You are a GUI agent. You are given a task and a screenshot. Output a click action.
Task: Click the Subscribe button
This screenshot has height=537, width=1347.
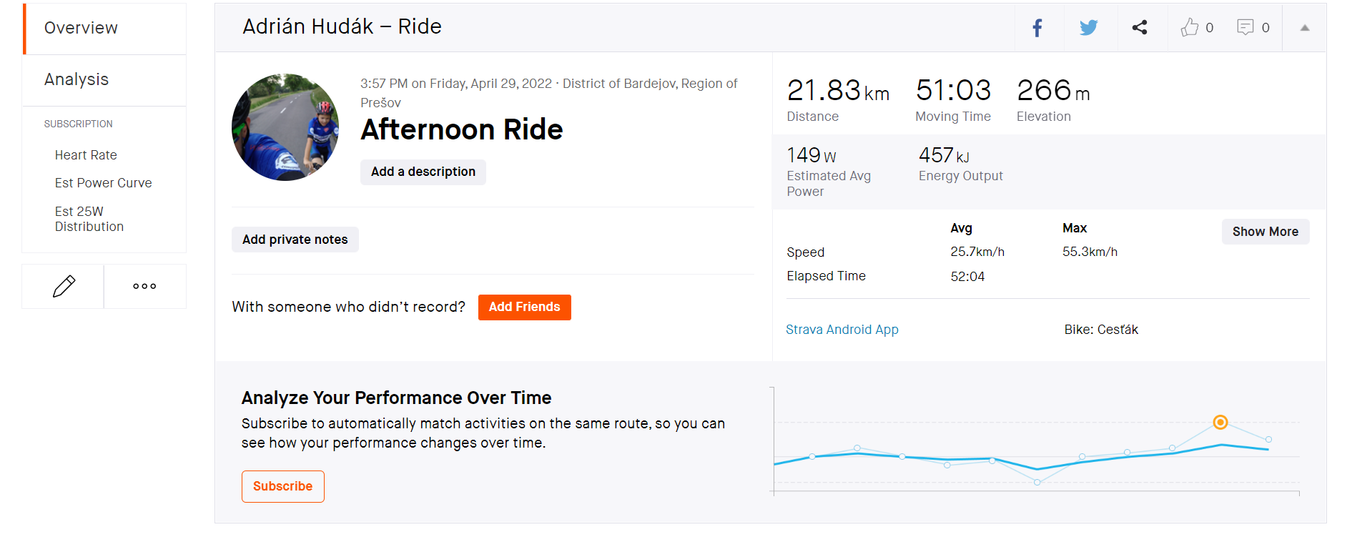tap(282, 486)
